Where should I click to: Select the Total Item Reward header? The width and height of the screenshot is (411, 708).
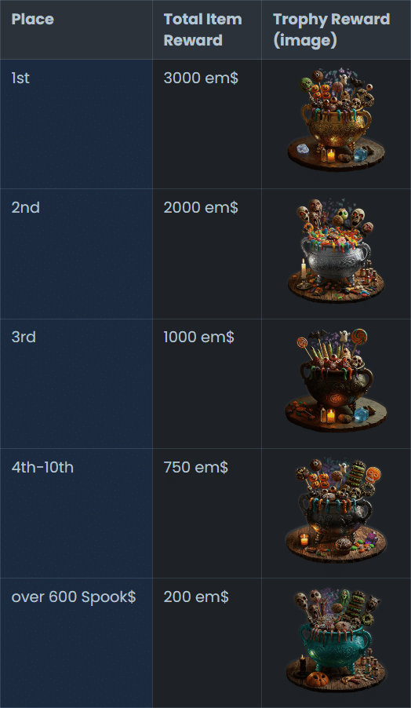click(x=207, y=30)
